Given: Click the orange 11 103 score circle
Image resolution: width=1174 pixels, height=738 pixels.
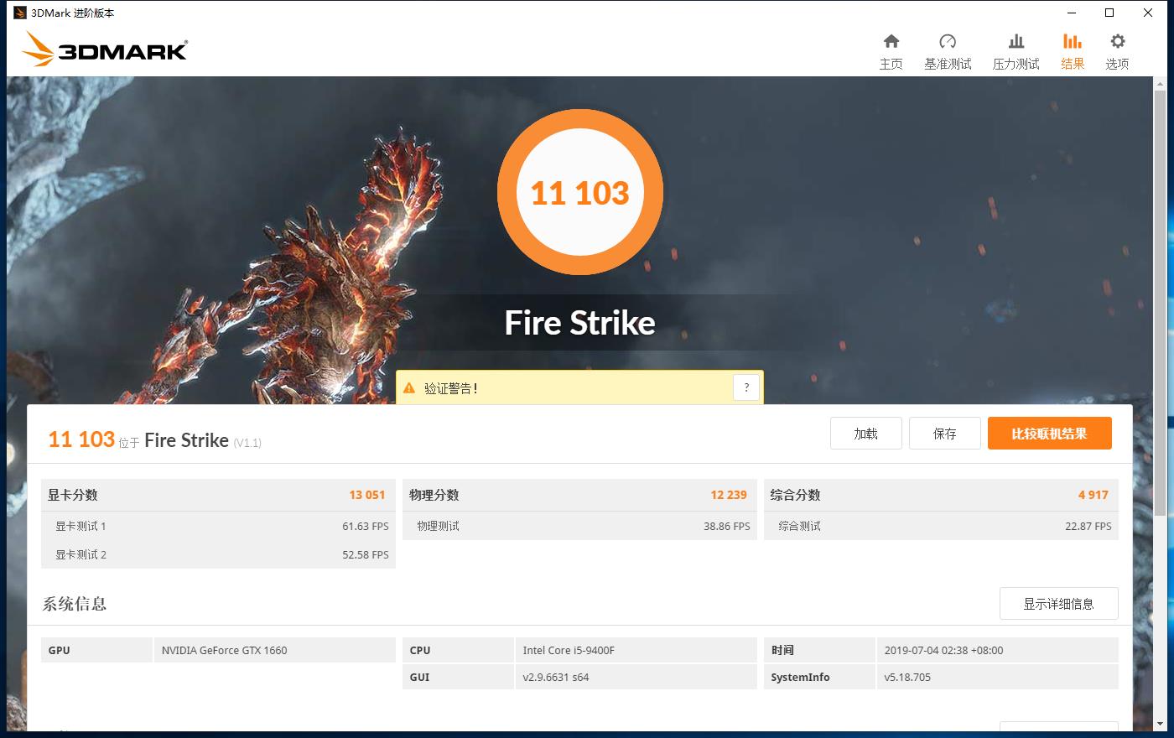Looking at the screenshot, I should (x=580, y=192).
